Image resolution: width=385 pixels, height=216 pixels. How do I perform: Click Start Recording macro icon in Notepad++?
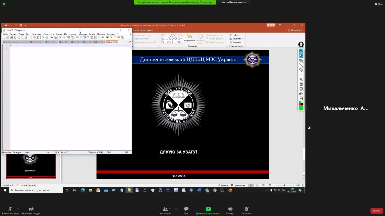pos(107,38)
